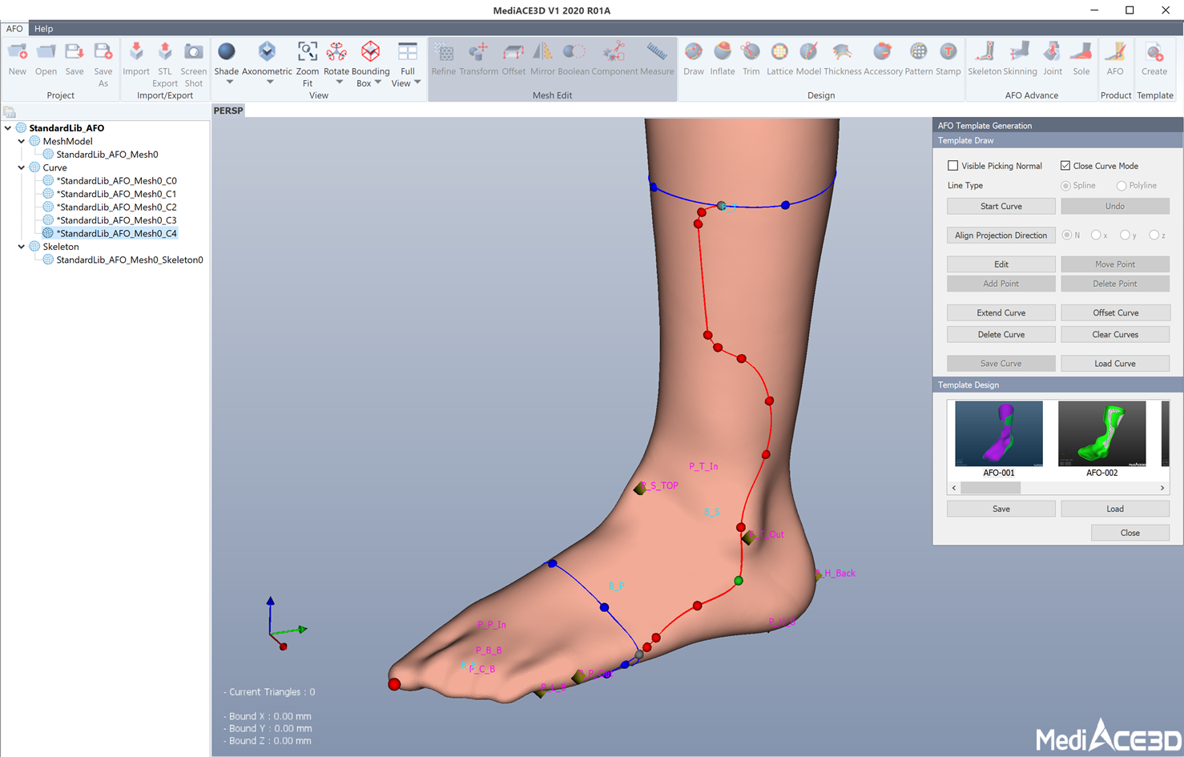Select the Stamp tool
This screenshot has height=757, width=1184.
coord(948,52)
